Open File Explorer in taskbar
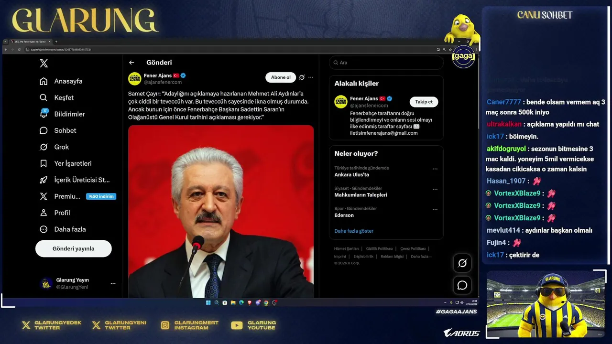 tap(233, 302)
